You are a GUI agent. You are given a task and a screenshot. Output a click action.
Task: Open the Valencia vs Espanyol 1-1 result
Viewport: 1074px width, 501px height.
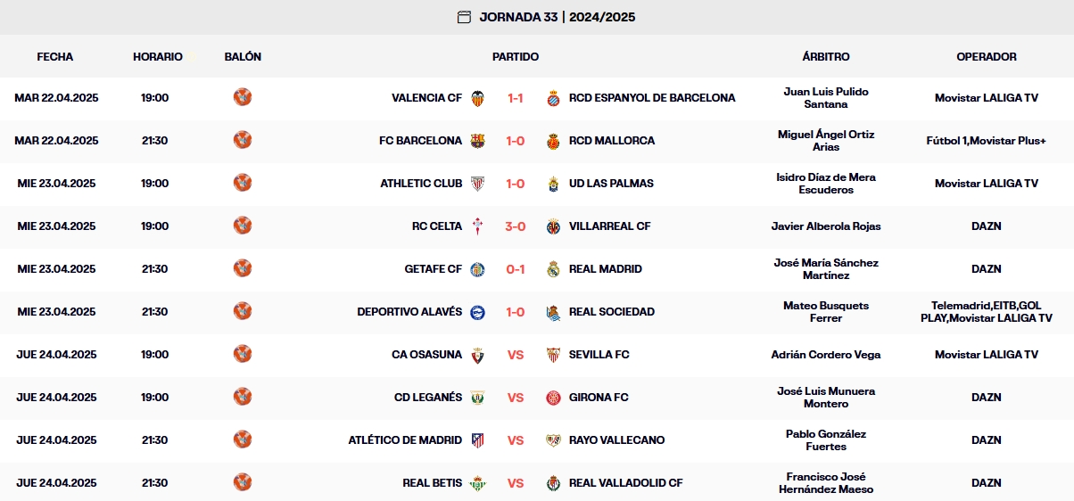[516, 98]
